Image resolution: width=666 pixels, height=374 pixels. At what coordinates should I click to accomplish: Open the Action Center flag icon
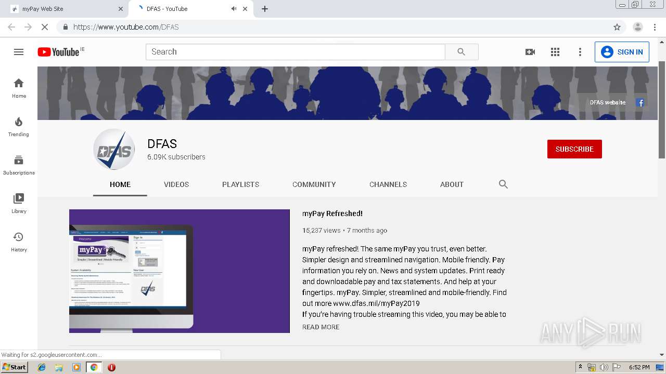[x=616, y=367]
